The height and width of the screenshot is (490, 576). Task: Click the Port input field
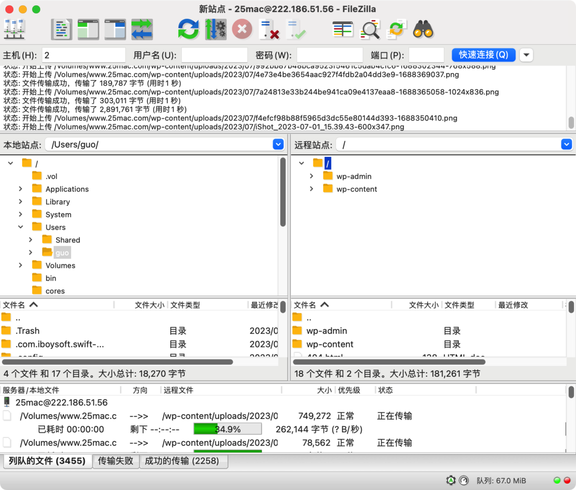tap(426, 55)
